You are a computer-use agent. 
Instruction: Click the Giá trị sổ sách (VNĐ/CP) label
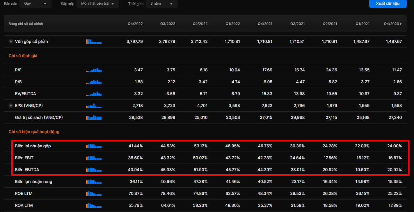[39, 117]
